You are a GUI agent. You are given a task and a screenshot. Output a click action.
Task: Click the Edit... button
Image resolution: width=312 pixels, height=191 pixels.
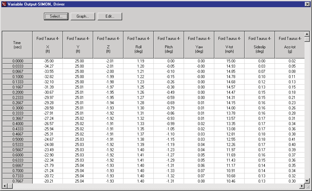(x=110, y=16)
